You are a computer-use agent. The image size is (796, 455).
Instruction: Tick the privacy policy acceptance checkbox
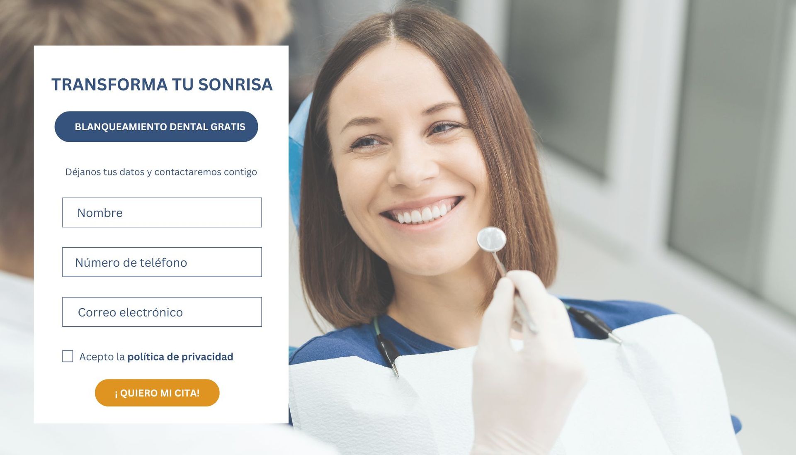(x=68, y=356)
